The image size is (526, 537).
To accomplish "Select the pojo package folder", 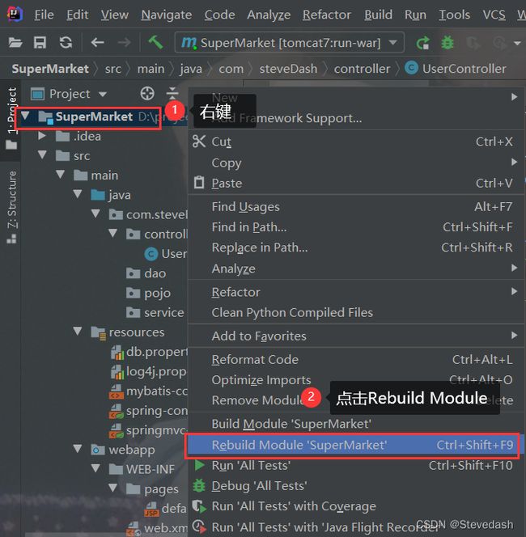I will (148, 293).
